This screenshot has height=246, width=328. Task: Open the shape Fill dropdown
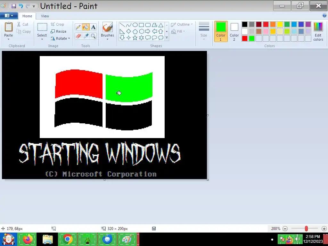pos(178,31)
